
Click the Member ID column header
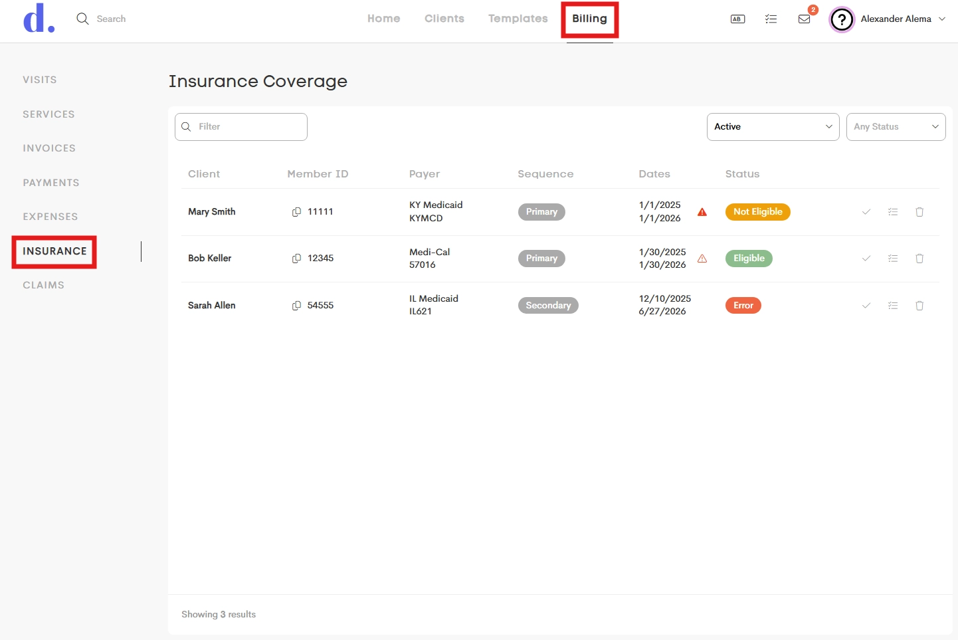pos(318,174)
